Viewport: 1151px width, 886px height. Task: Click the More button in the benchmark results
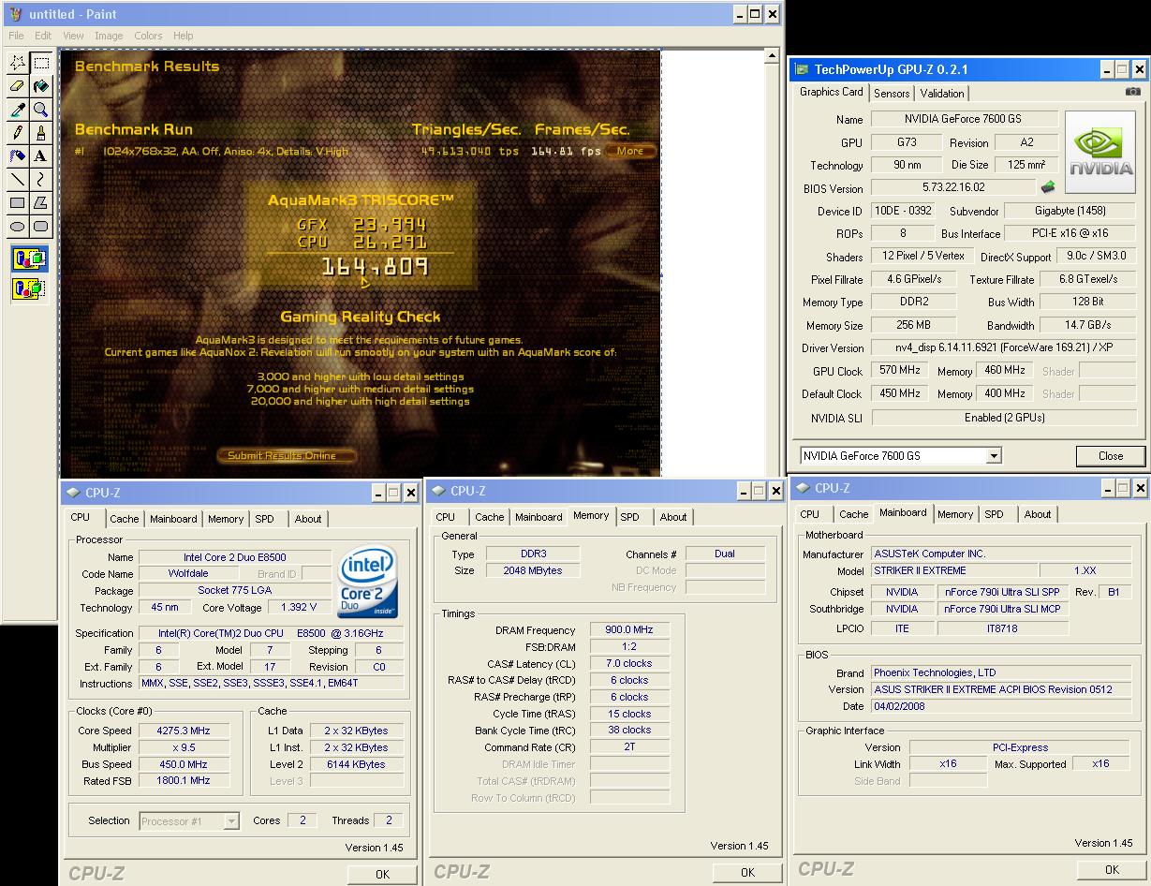[x=630, y=151]
